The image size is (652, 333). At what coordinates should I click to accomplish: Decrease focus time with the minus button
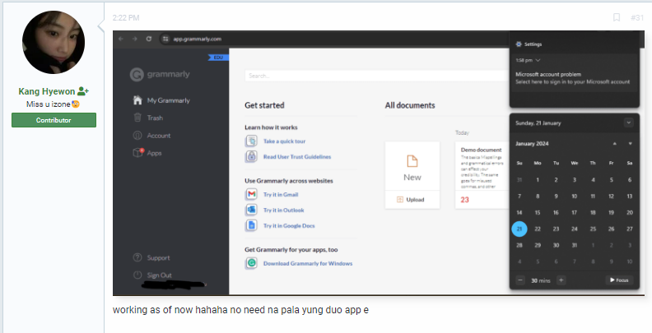[520, 280]
